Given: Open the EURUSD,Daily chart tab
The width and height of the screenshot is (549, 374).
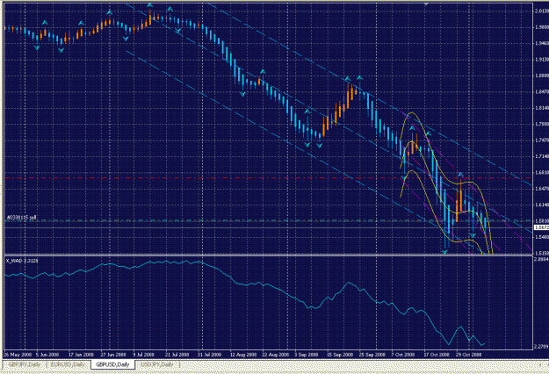Looking at the screenshot, I should [x=68, y=364].
